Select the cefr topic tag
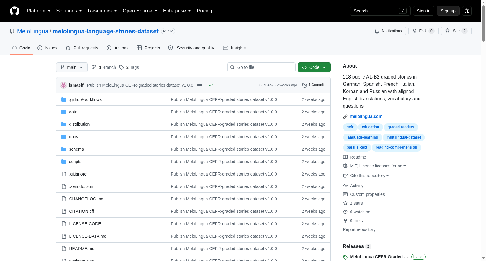 click(350, 127)
